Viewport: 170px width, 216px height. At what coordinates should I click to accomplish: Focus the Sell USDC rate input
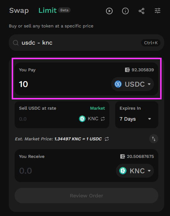click(48, 119)
